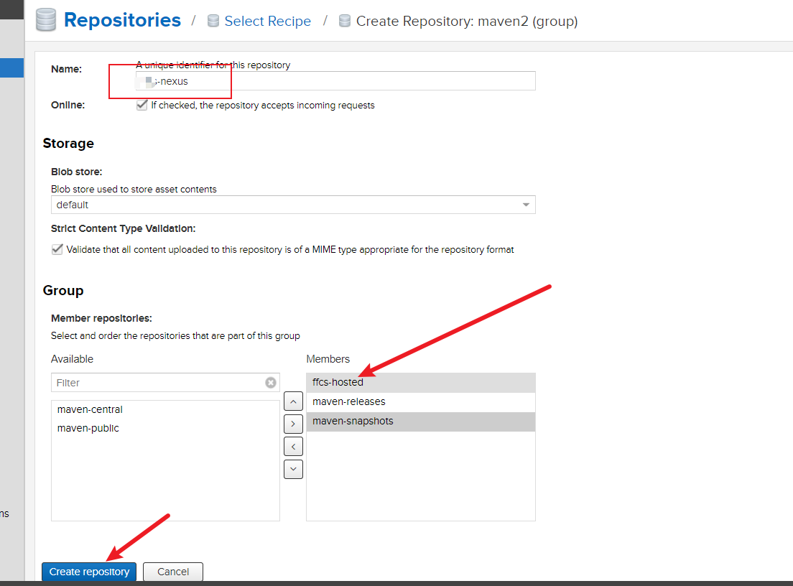
Task: Focus the Available repositories Filter box
Action: click(x=158, y=383)
